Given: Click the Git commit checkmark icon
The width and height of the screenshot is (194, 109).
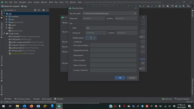Looking at the screenshot, I should (156, 6).
